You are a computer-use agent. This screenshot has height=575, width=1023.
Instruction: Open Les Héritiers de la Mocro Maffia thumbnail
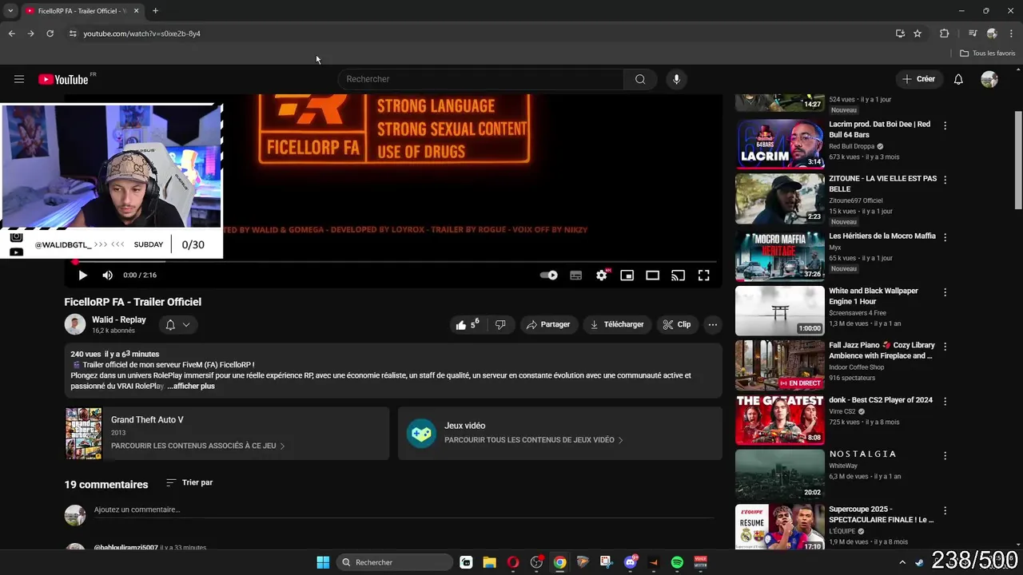coord(779,256)
